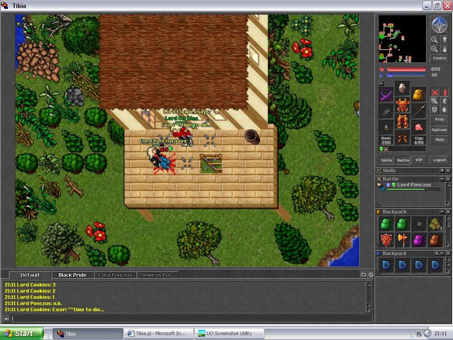Open the Skills window button
453x340 pixels.
tap(387, 160)
